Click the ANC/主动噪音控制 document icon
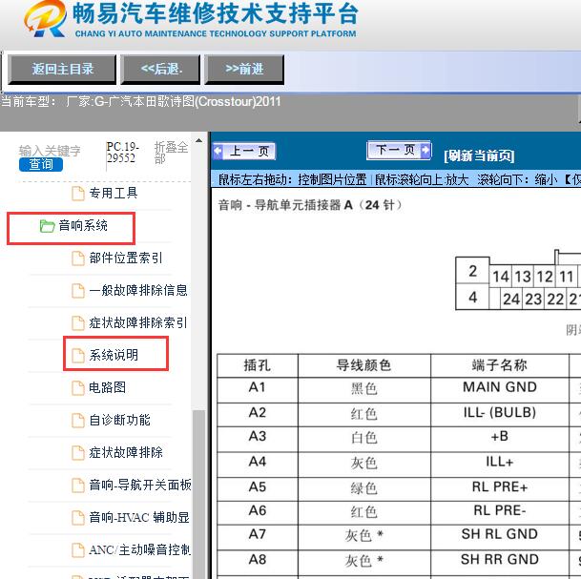 tap(78, 549)
